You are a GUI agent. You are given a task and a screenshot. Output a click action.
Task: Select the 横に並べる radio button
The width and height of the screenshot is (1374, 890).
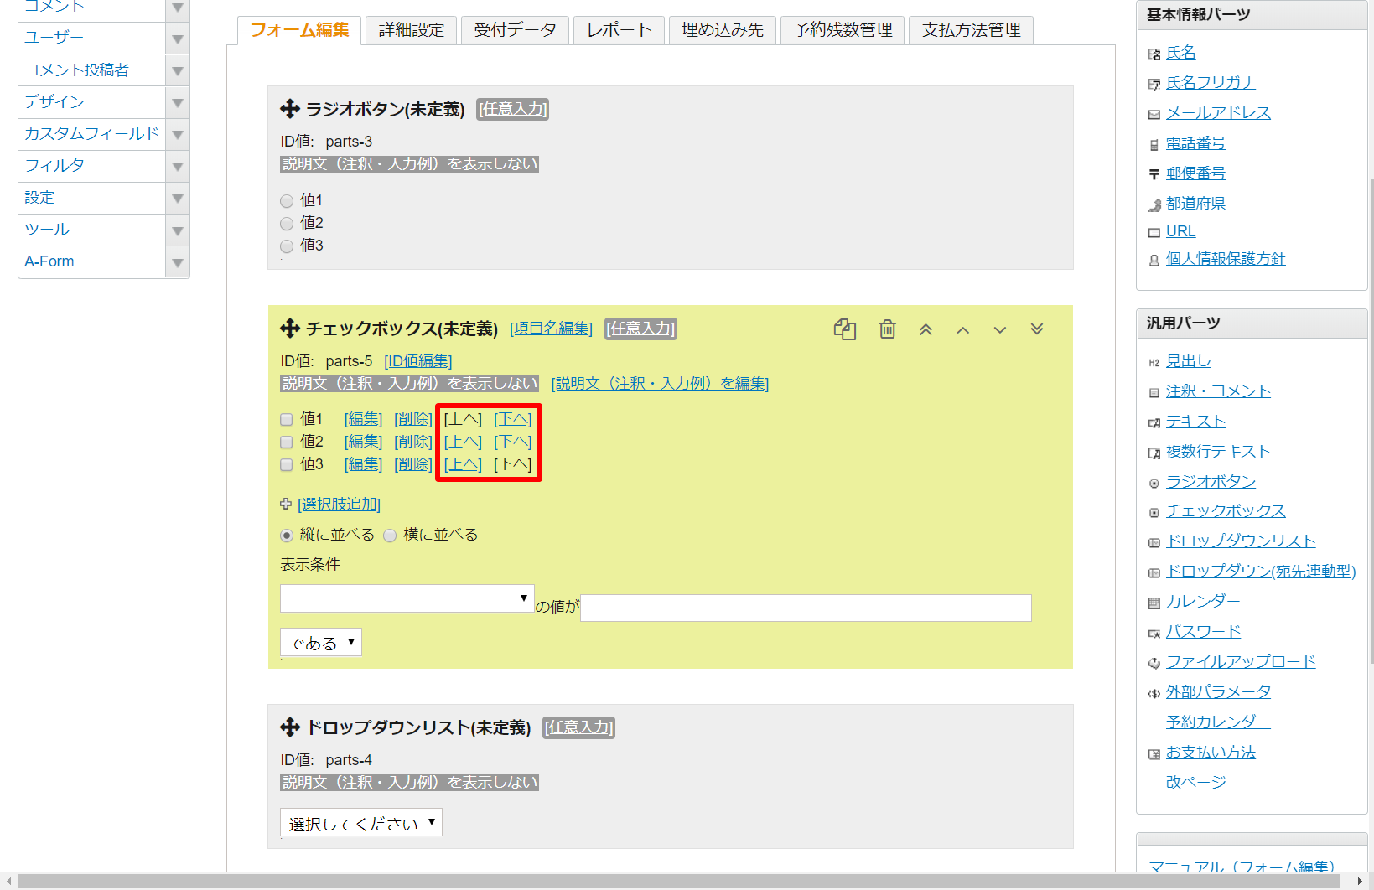pos(390,536)
